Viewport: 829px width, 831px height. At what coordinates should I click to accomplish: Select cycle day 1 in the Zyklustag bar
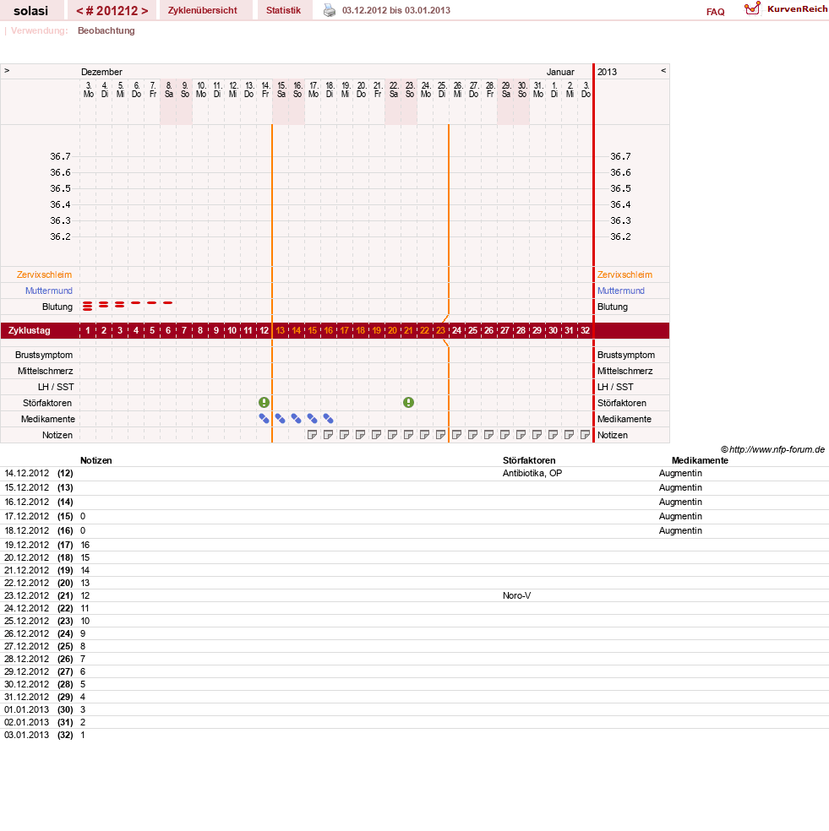coord(88,330)
